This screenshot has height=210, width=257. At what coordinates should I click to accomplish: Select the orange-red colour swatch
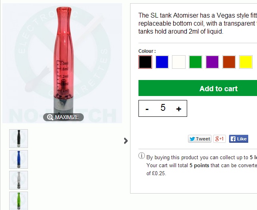(x=229, y=62)
